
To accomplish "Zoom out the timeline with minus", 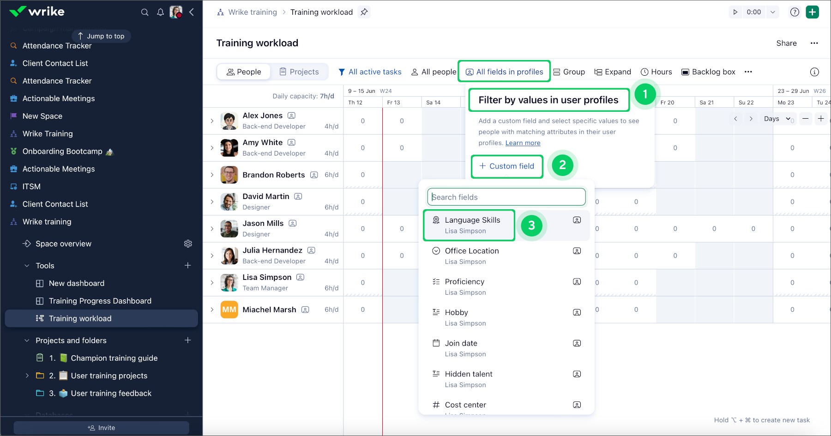I will (805, 119).
